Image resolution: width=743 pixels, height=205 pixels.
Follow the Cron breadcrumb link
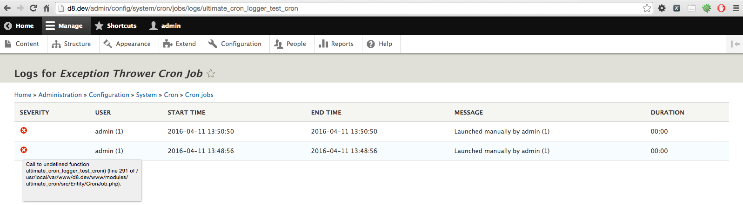[171, 95]
